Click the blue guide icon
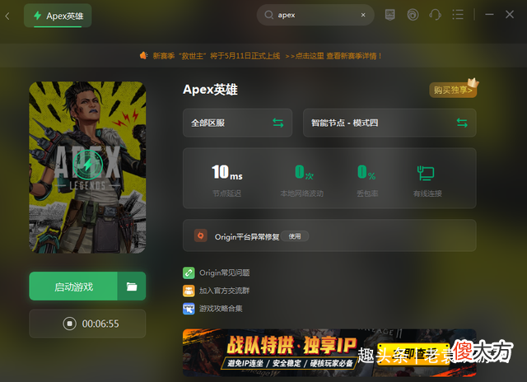The height and width of the screenshot is (382, 527). click(189, 309)
